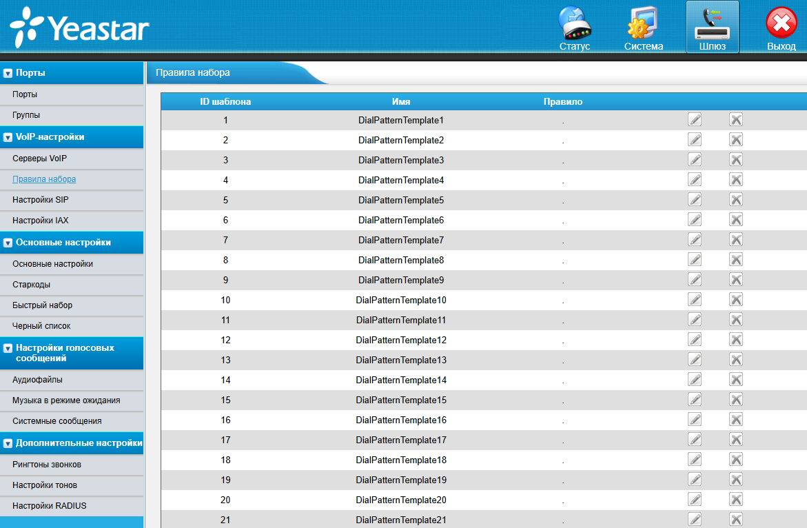This screenshot has width=807, height=528.
Task: Open the Система settings icon
Action: coord(643,28)
